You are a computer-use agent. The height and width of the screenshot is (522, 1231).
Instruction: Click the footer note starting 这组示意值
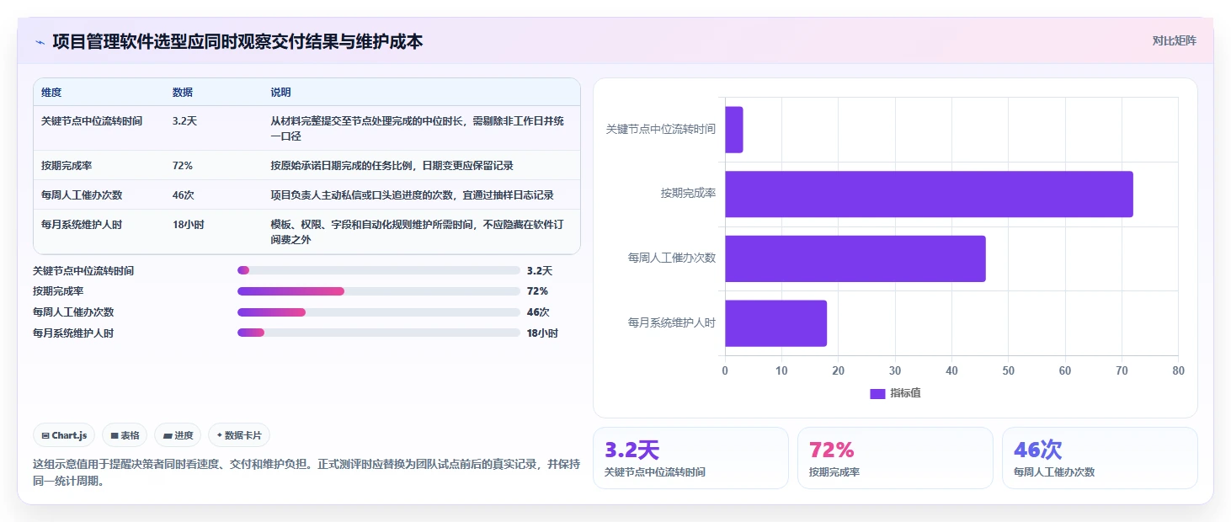pyautogui.click(x=306, y=473)
